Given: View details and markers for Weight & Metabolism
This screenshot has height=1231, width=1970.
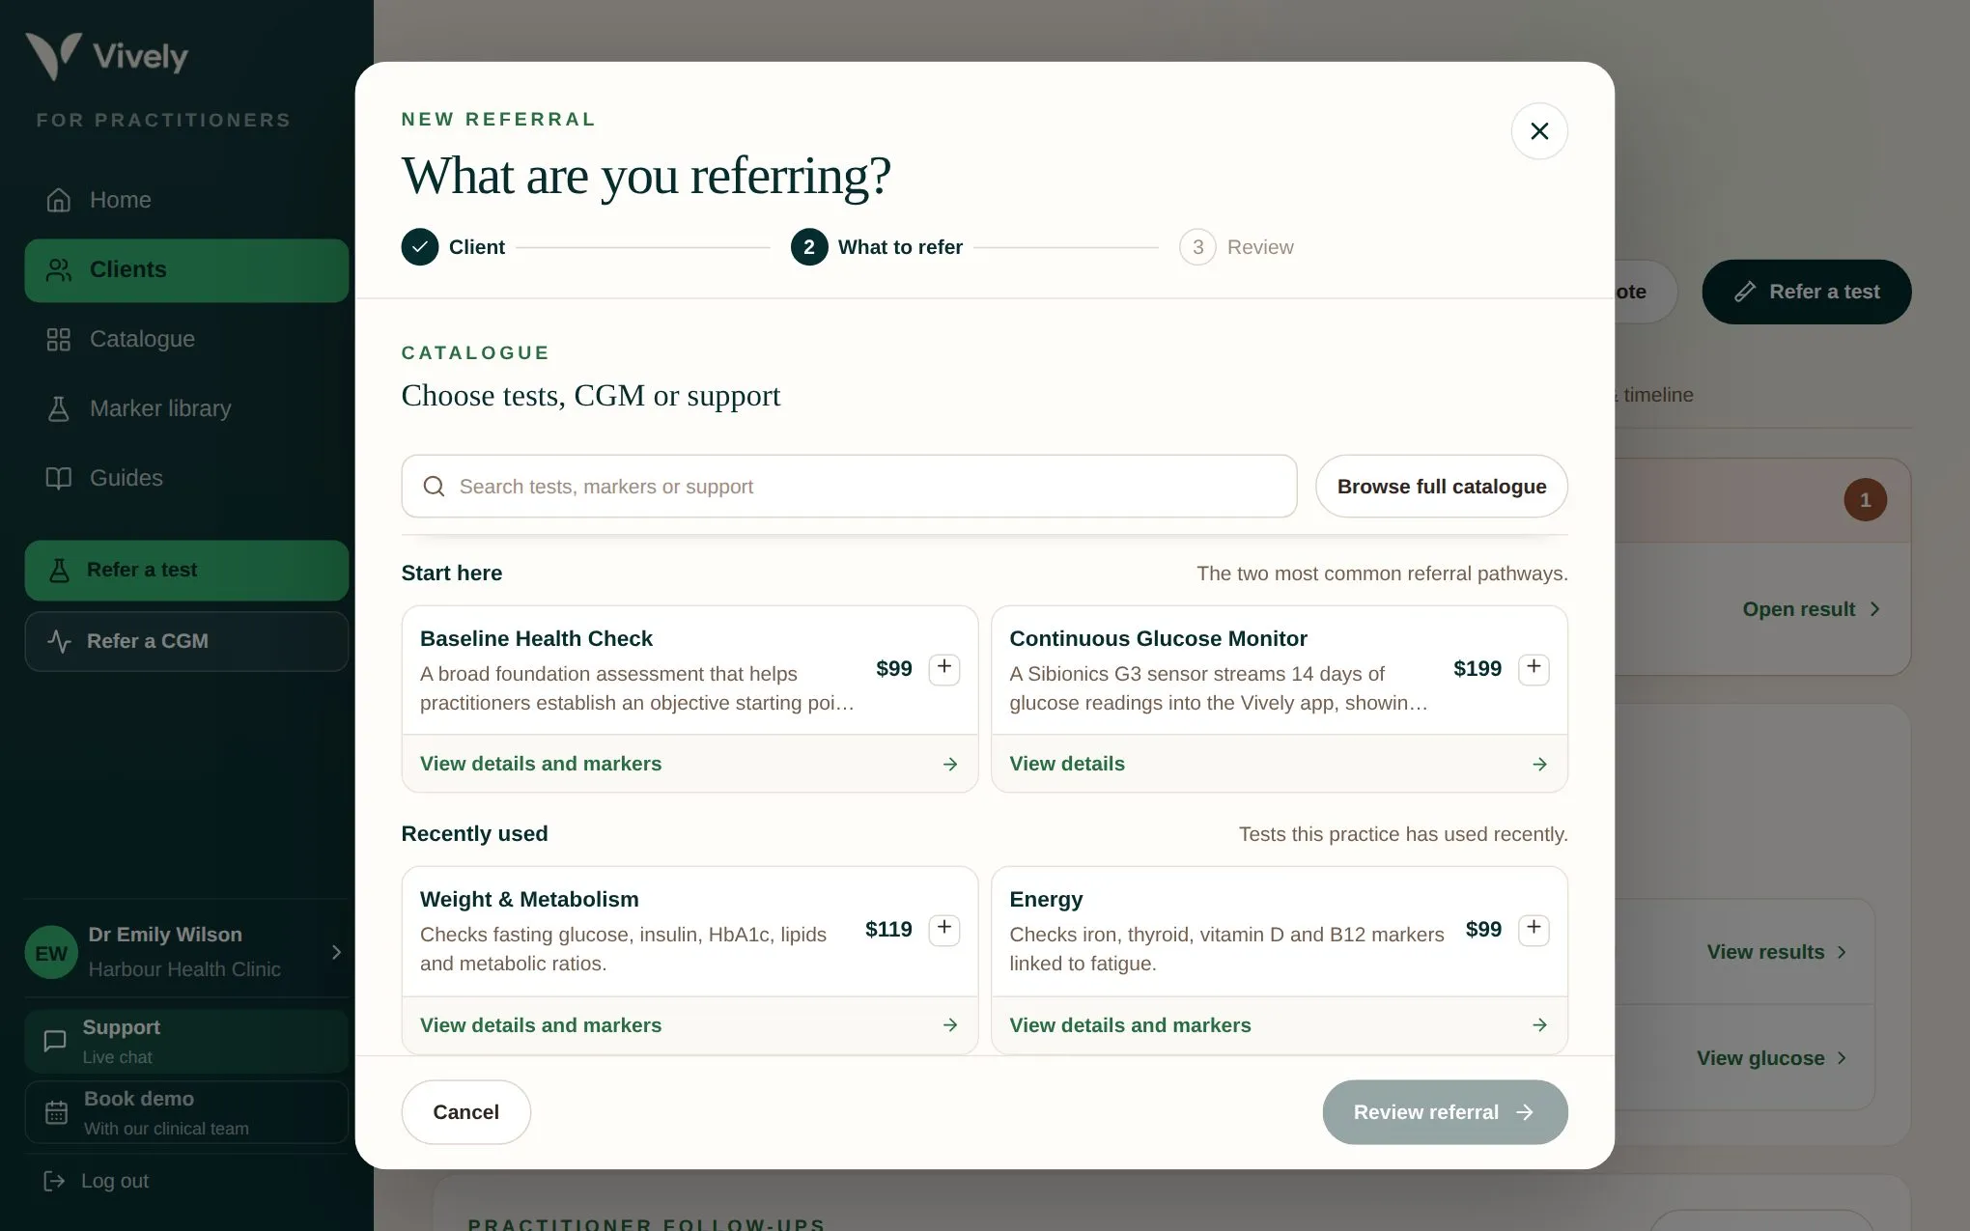Looking at the screenshot, I should coord(689,1025).
